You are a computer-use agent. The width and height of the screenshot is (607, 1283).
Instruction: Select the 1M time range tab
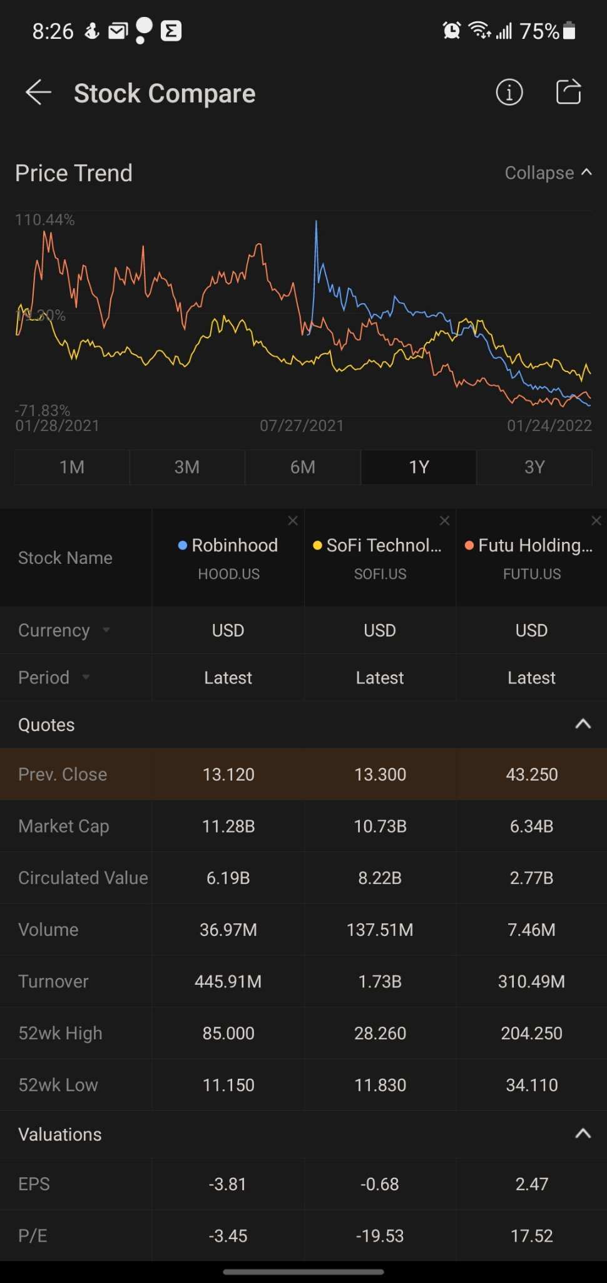(72, 467)
